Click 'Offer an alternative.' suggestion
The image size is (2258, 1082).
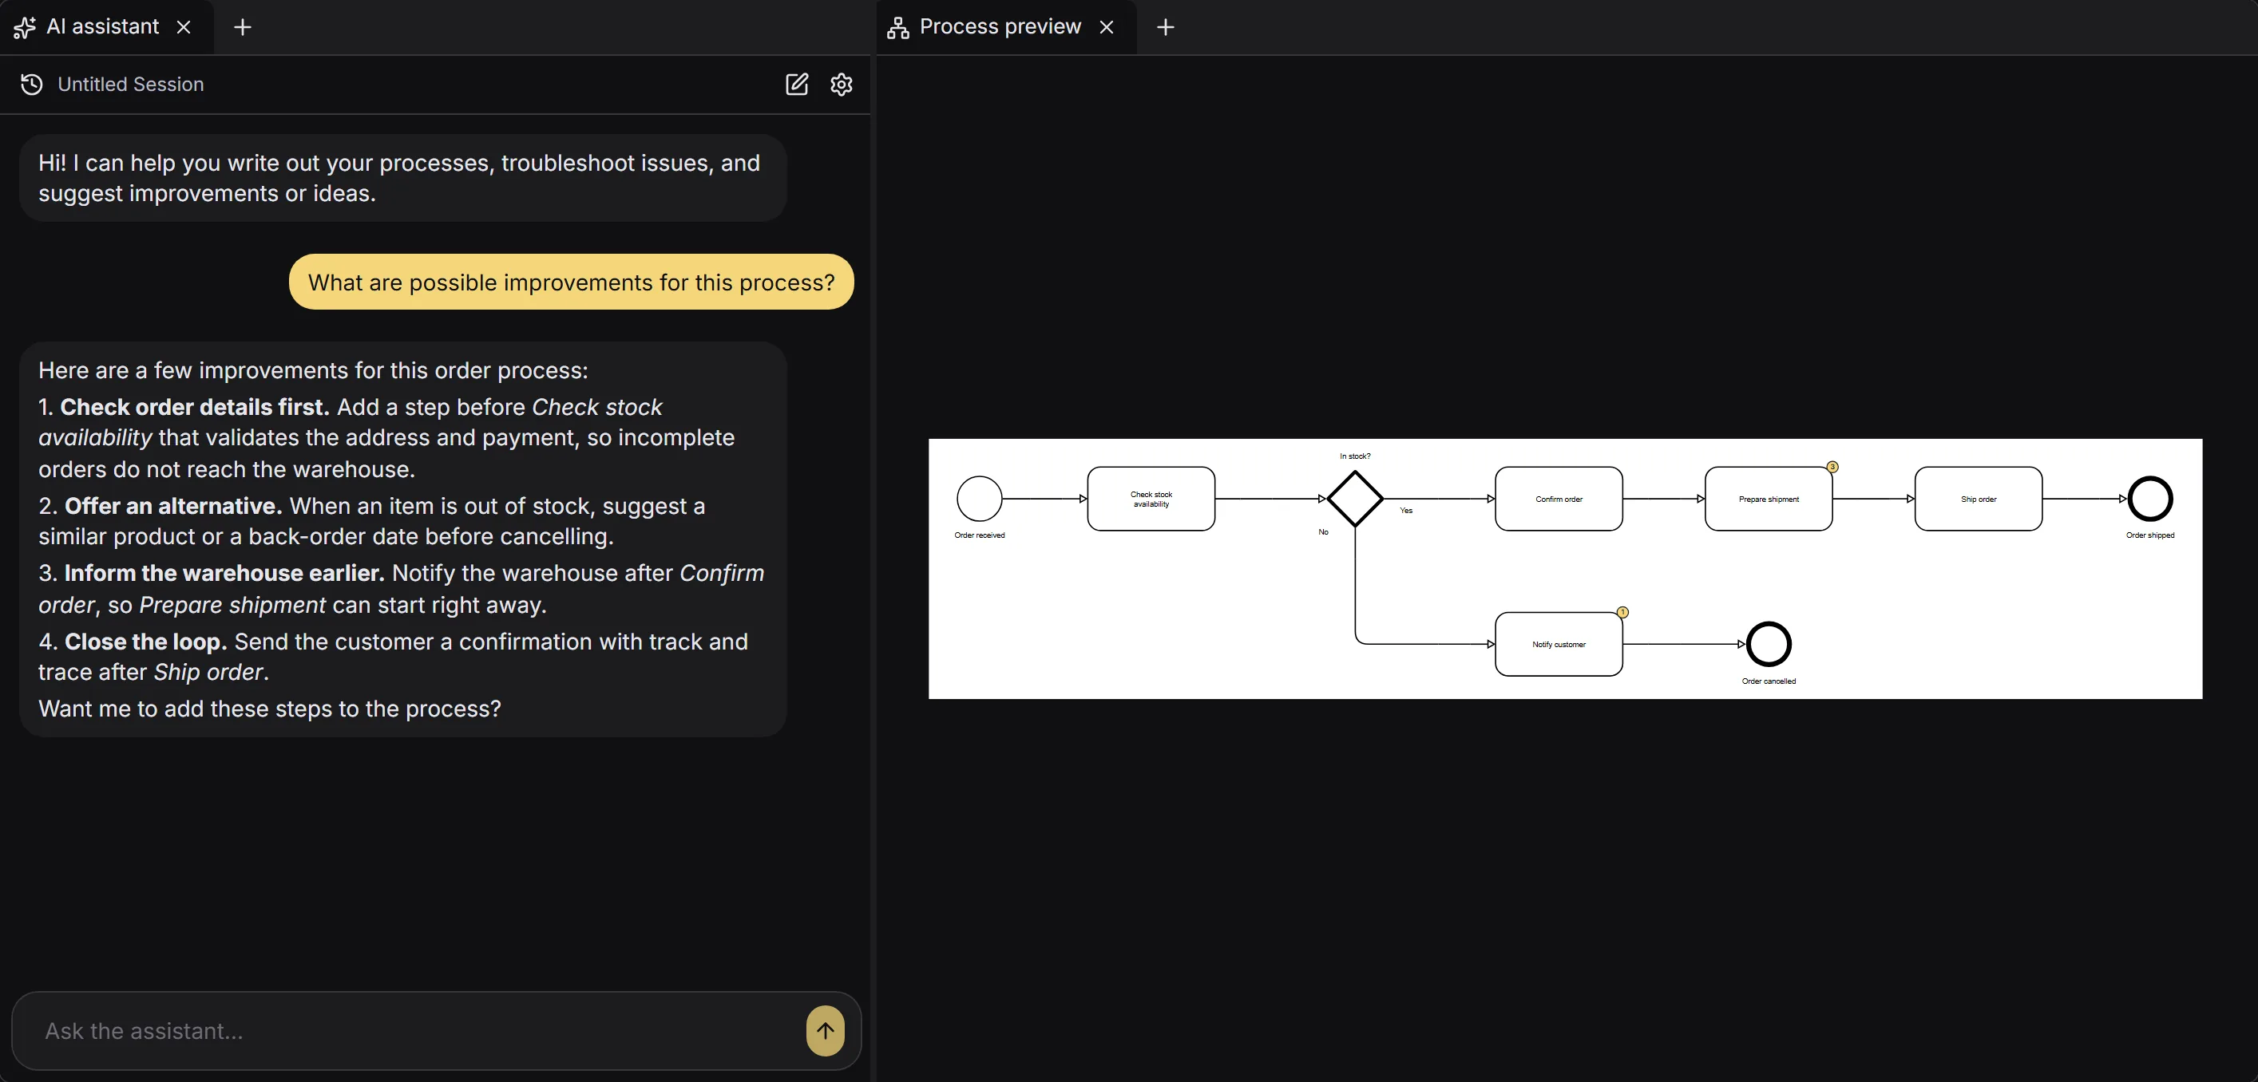coord(173,506)
